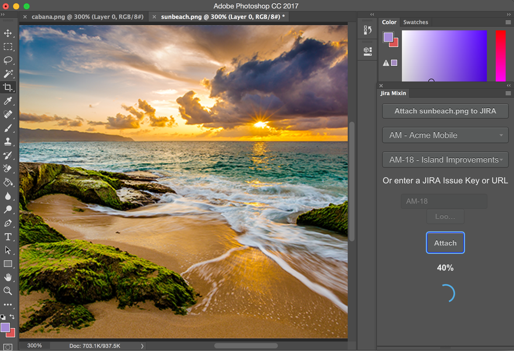The width and height of the screenshot is (514, 351).
Task: Open the Edit Toolbar three-dots menu
Action: [8, 305]
